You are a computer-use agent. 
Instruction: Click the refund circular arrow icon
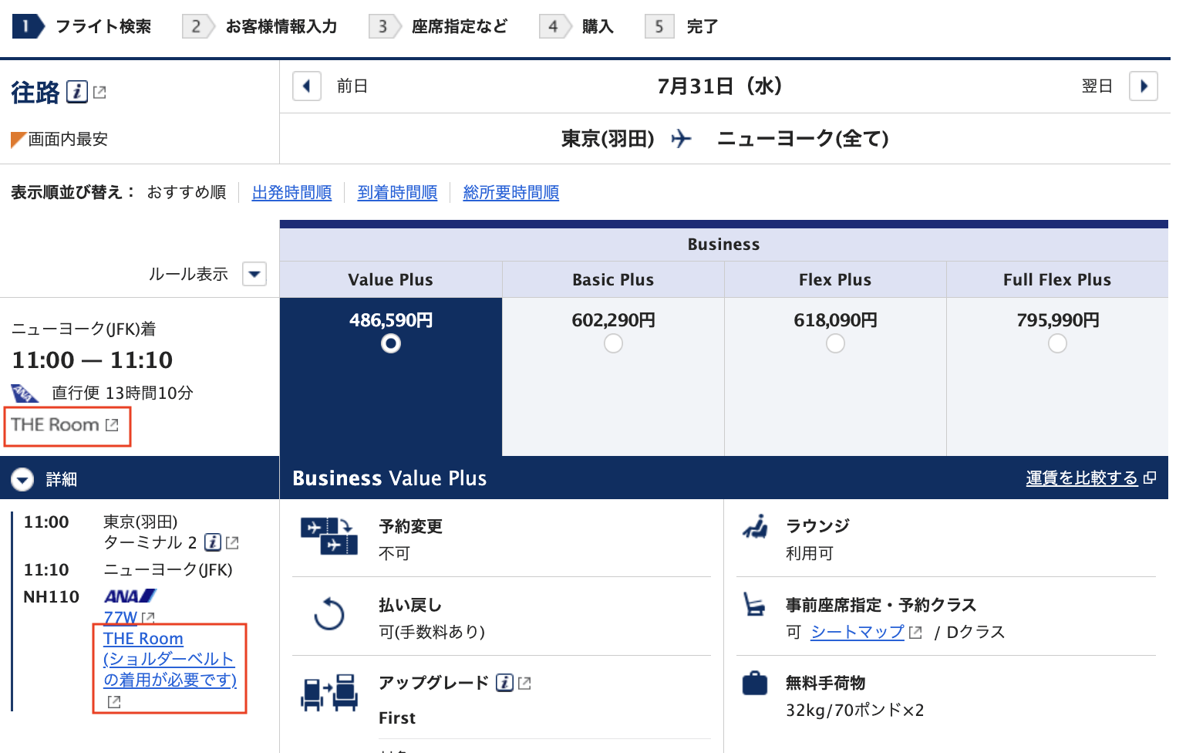point(329,615)
